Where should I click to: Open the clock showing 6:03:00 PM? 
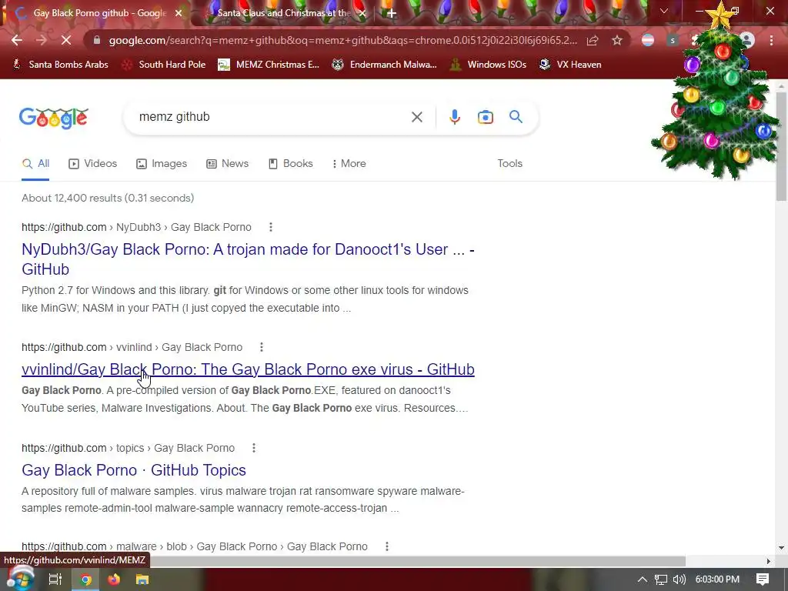(717, 579)
